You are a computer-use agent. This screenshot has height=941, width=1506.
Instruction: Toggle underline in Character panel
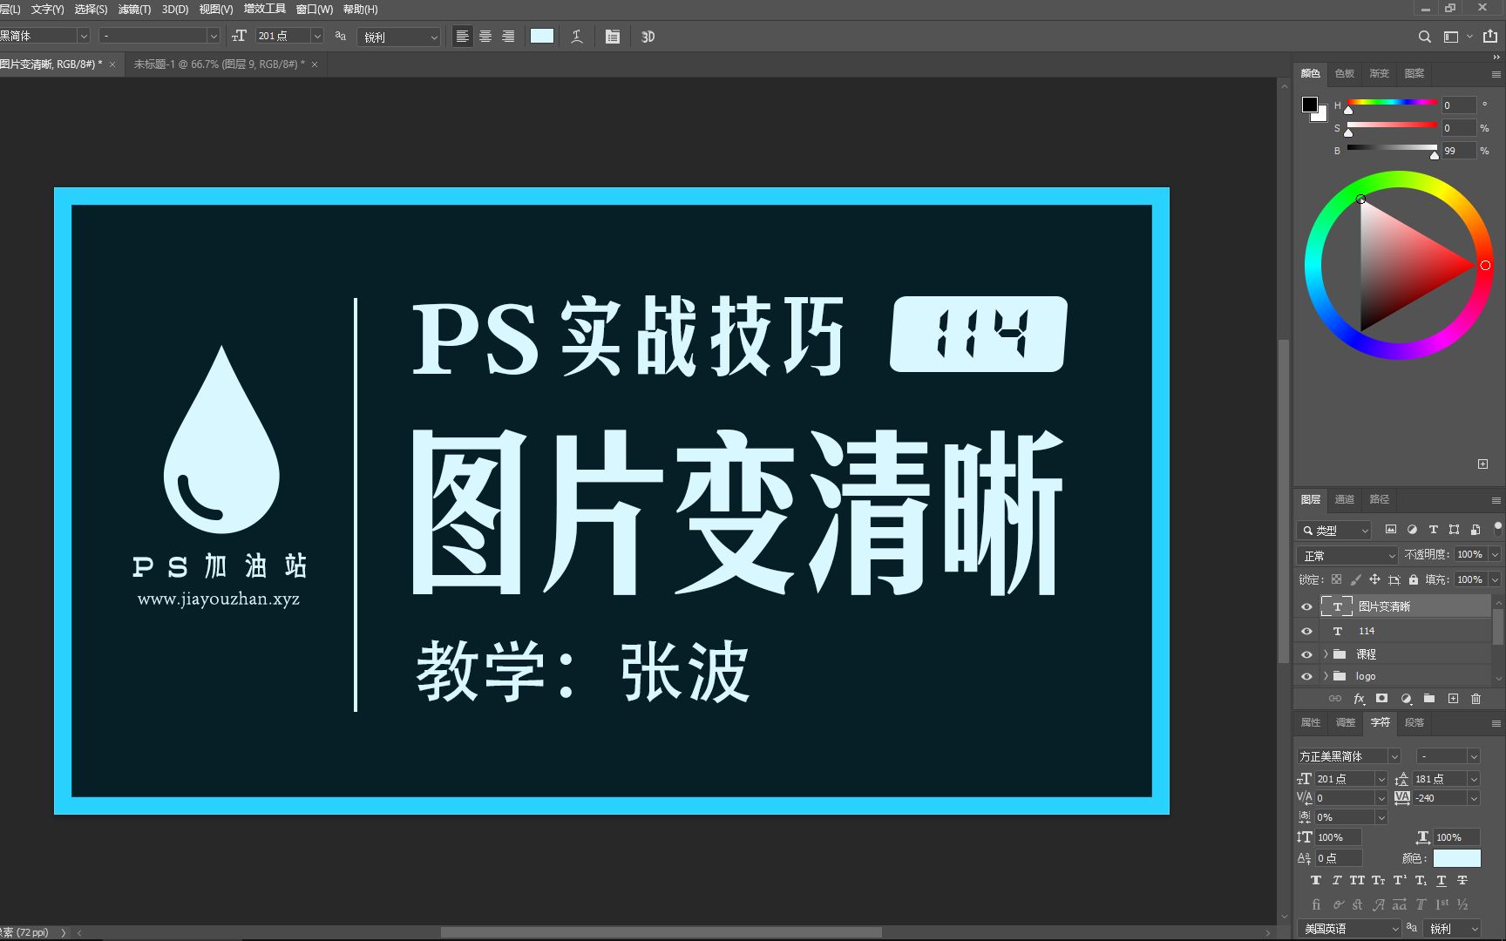1441,881
